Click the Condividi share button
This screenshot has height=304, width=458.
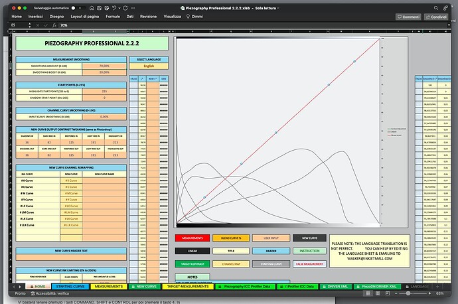coord(436,17)
